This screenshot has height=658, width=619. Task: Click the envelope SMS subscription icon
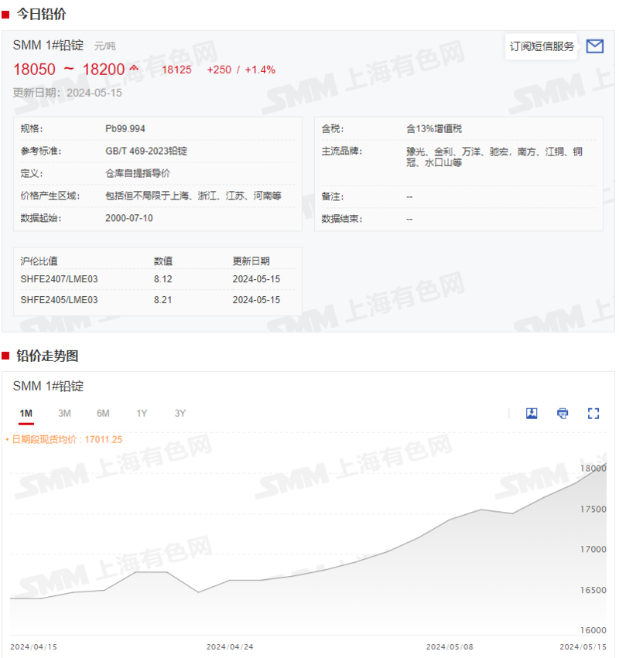coord(595,46)
